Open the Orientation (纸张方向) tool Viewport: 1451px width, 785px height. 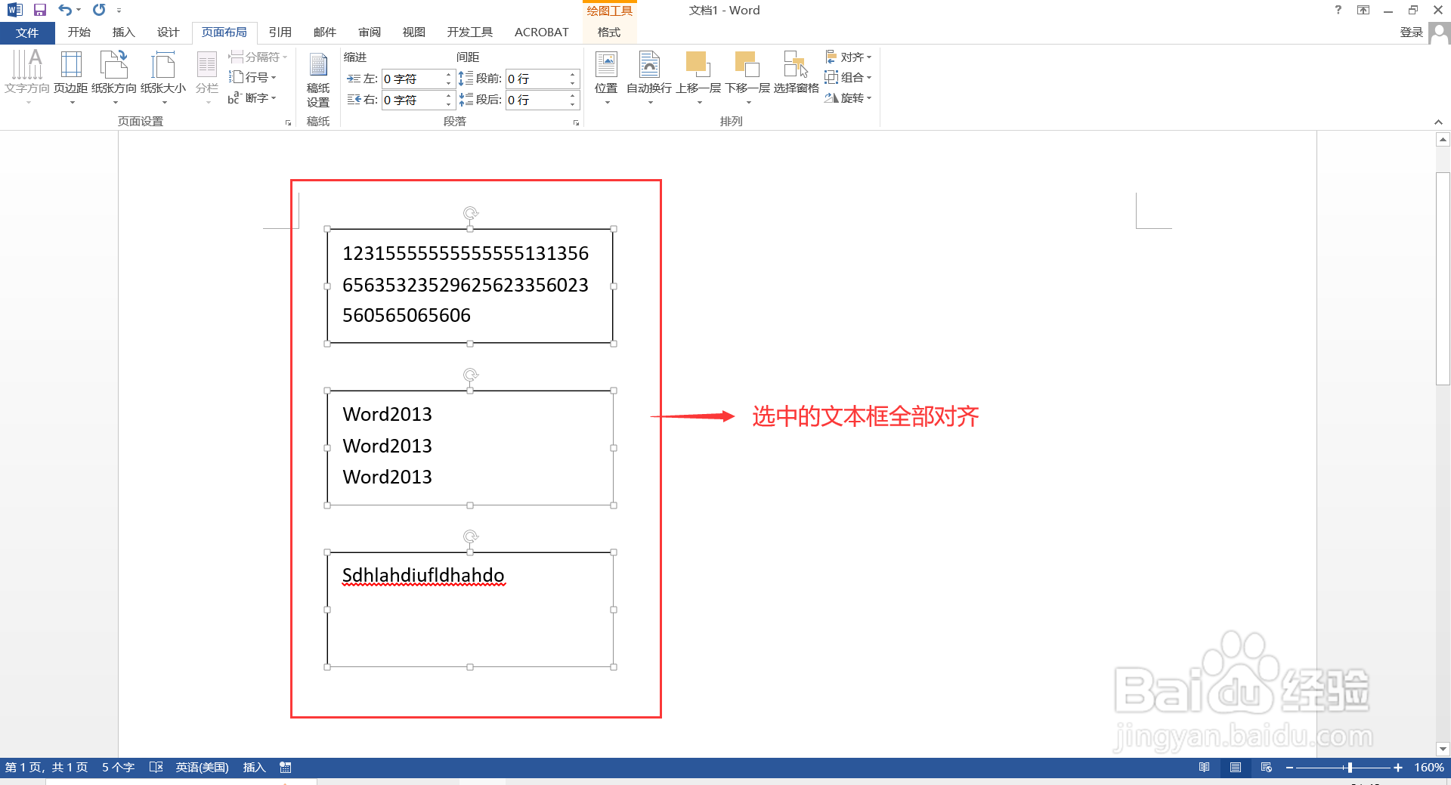coord(114,77)
